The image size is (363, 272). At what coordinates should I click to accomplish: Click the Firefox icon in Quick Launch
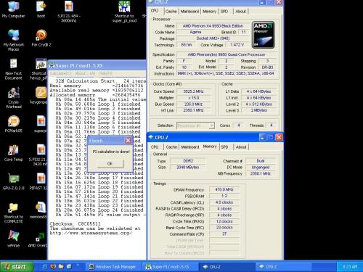(53, 266)
